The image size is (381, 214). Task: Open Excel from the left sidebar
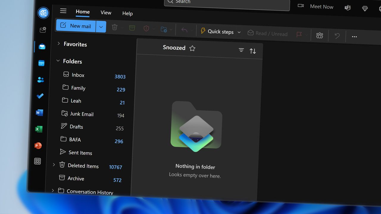point(39,129)
